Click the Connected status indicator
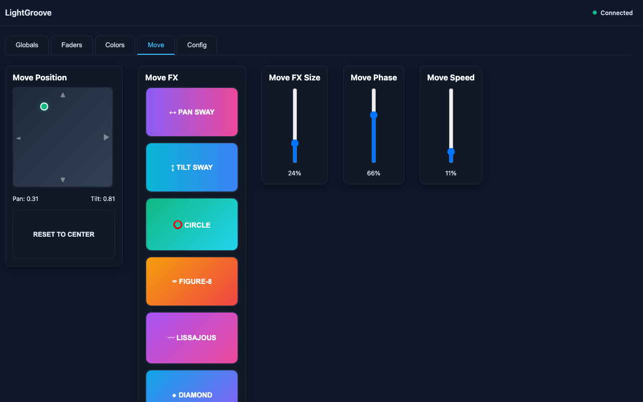 tap(613, 13)
